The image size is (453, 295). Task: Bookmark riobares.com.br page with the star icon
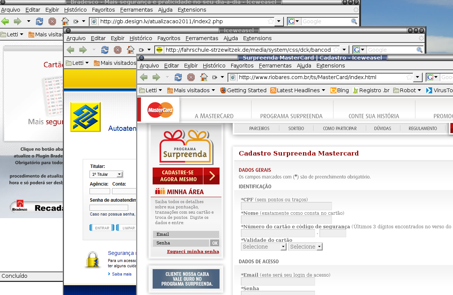coord(409,77)
